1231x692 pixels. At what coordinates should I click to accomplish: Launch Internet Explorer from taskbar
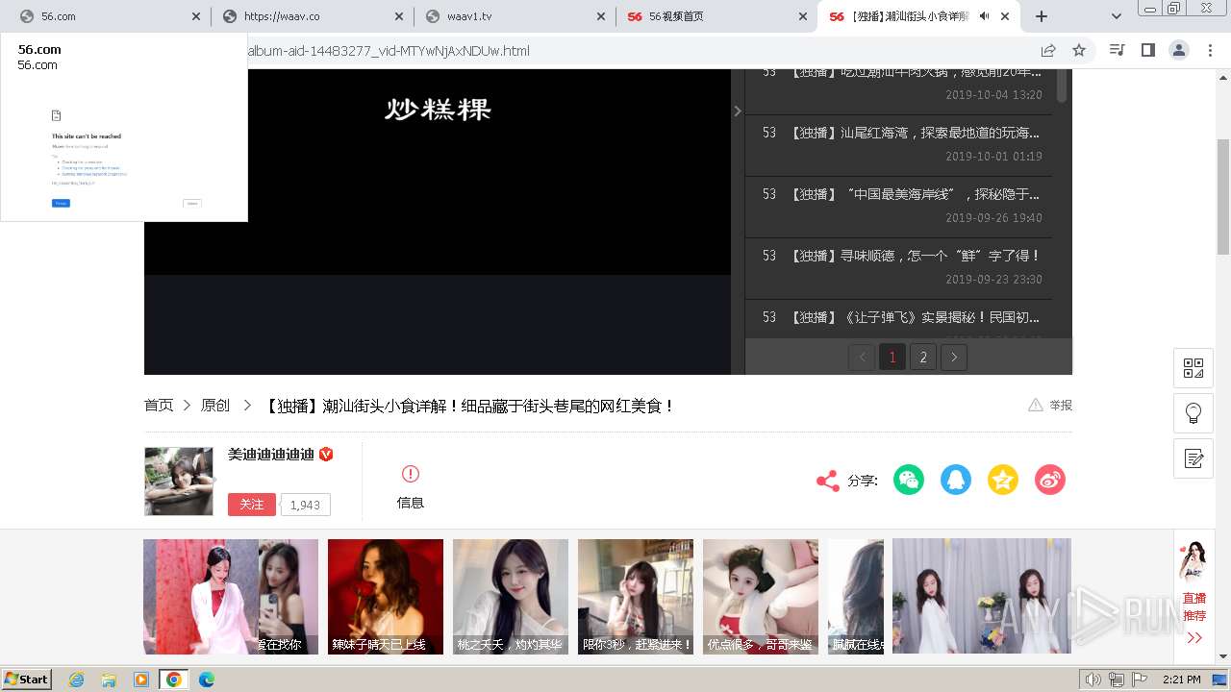(77, 680)
